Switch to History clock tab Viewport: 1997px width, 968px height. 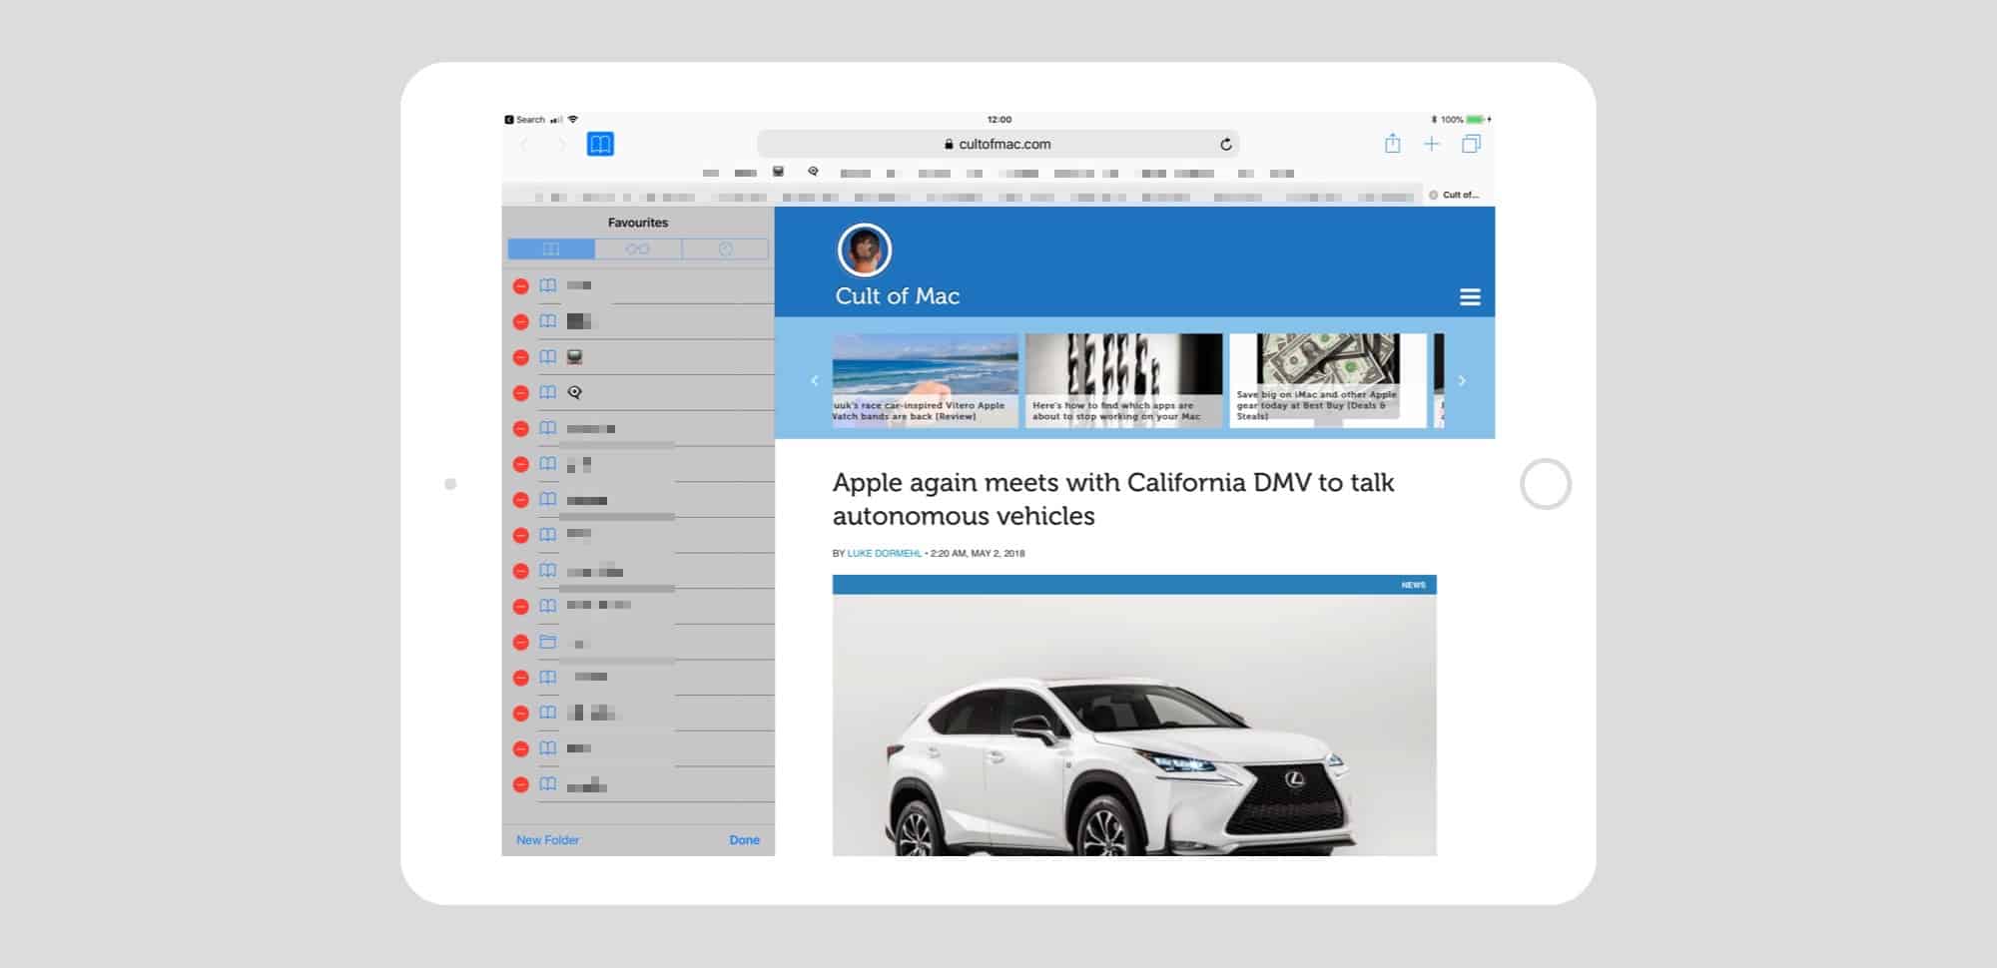[x=726, y=249]
